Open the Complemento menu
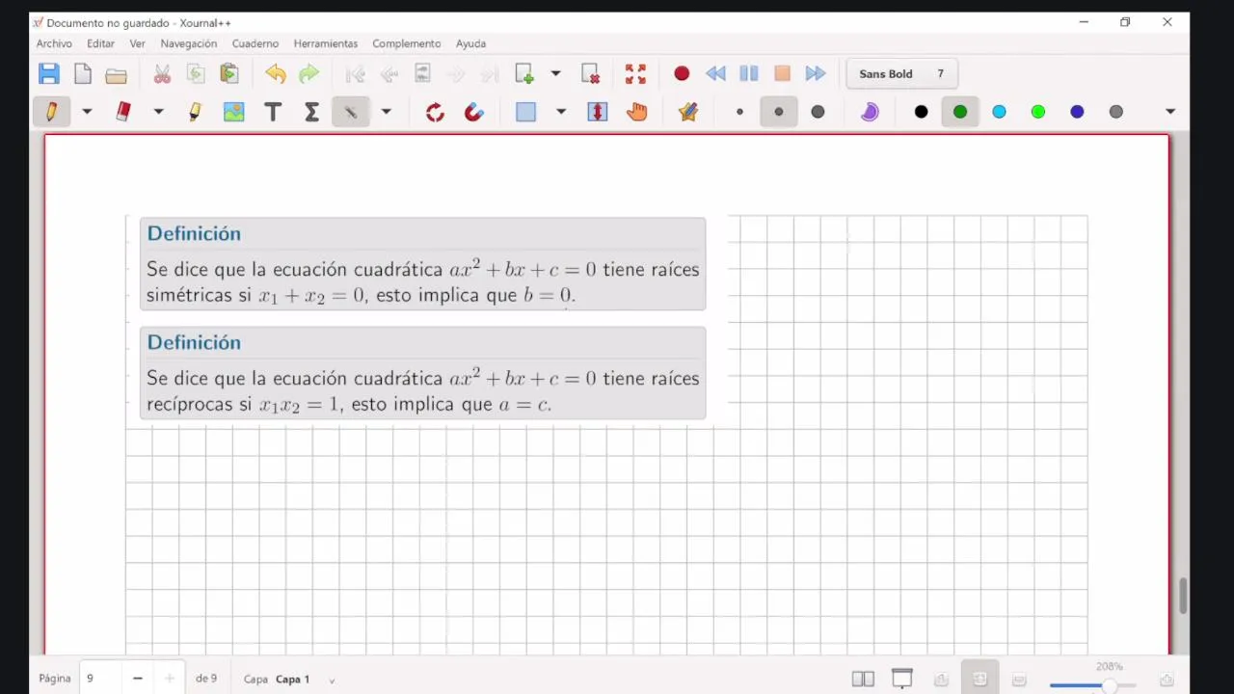 click(407, 43)
